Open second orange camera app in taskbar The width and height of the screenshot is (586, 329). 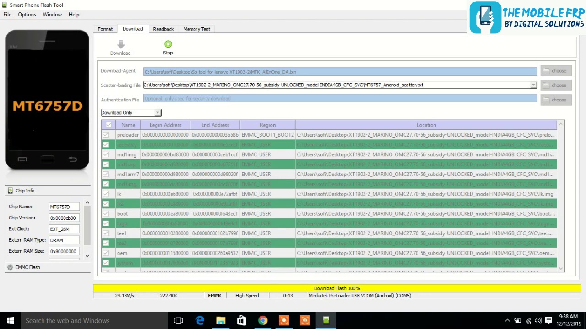pyautogui.click(x=305, y=320)
